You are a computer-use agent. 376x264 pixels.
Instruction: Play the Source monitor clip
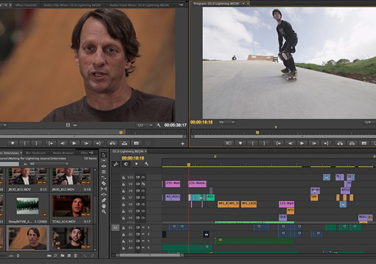click(74, 143)
